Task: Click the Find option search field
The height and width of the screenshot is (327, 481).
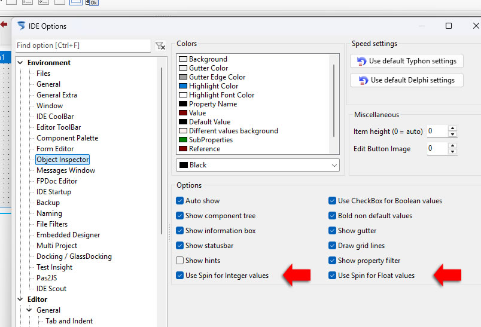Action: tap(83, 45)
